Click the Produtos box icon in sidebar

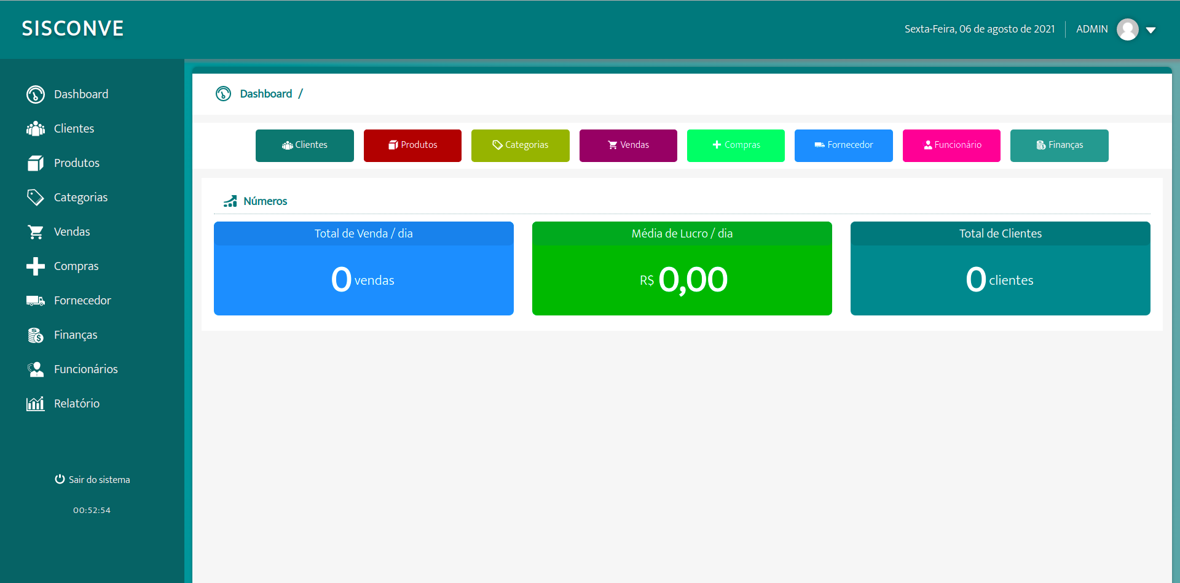point(36,163)
